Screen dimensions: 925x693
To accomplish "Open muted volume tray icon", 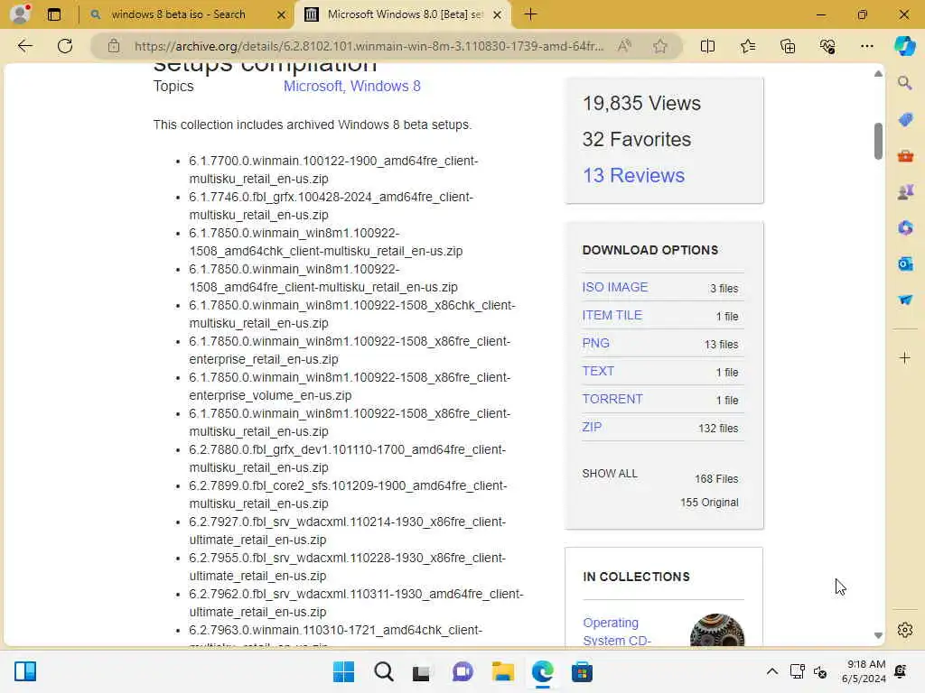I will [x=819, y=671].
